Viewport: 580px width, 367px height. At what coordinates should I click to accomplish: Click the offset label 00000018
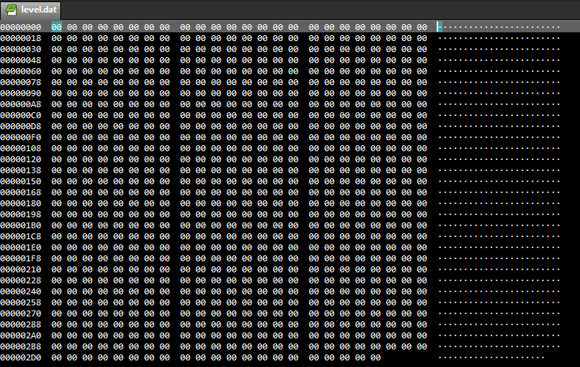21,38
